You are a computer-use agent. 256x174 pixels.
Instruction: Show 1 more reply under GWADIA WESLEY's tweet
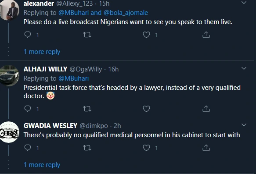[x=42, y=165]
